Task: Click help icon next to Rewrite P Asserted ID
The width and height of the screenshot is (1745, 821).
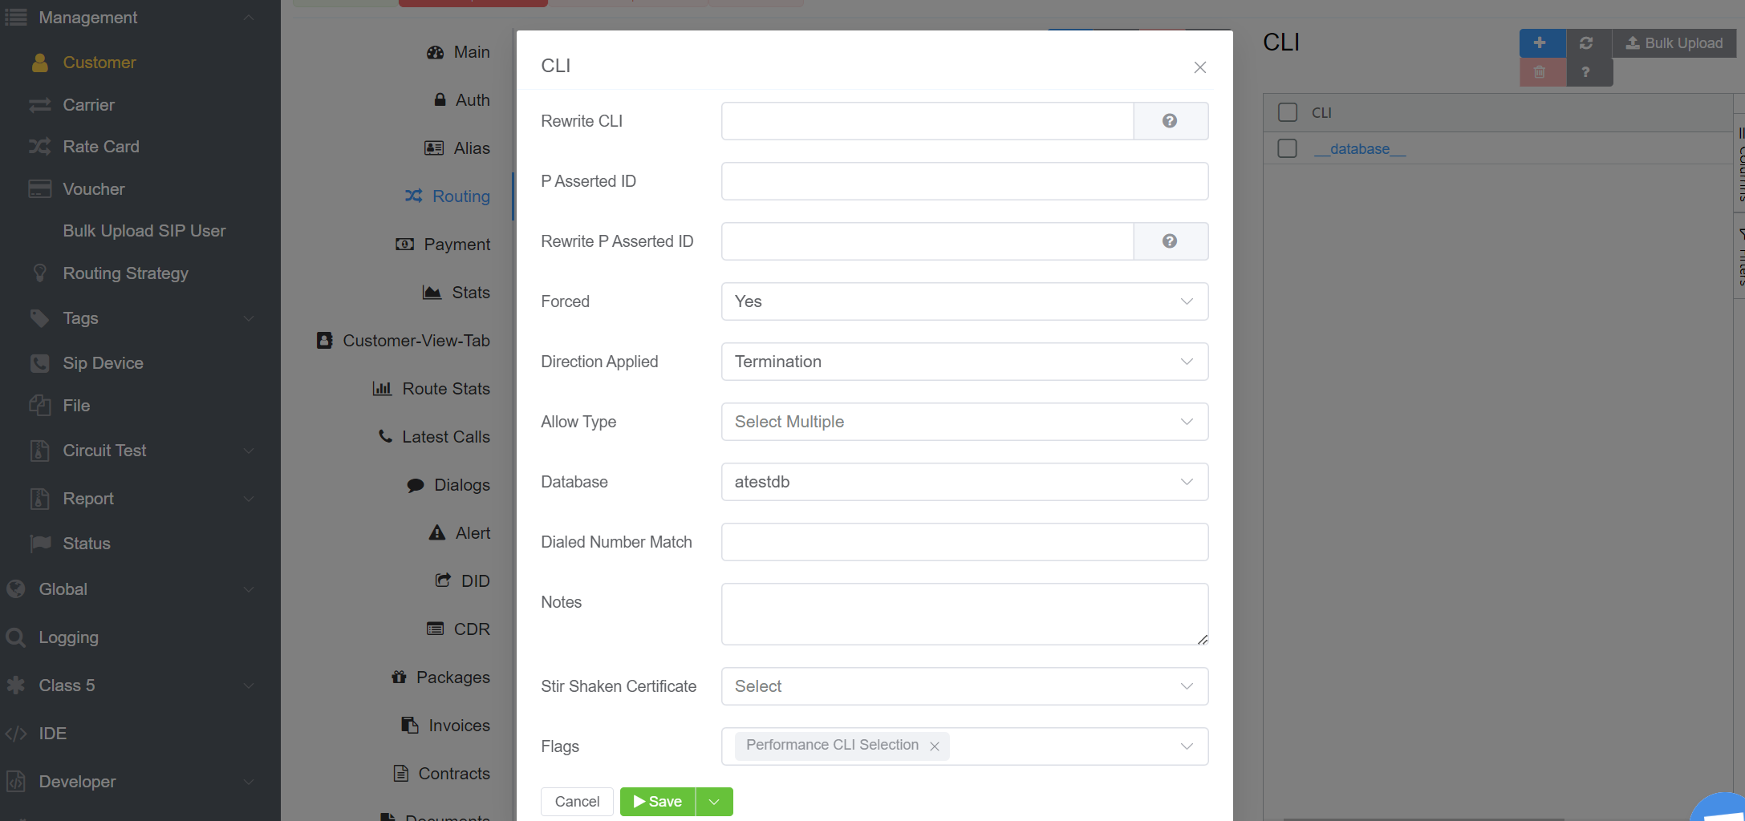Action: click(1170, 241)
